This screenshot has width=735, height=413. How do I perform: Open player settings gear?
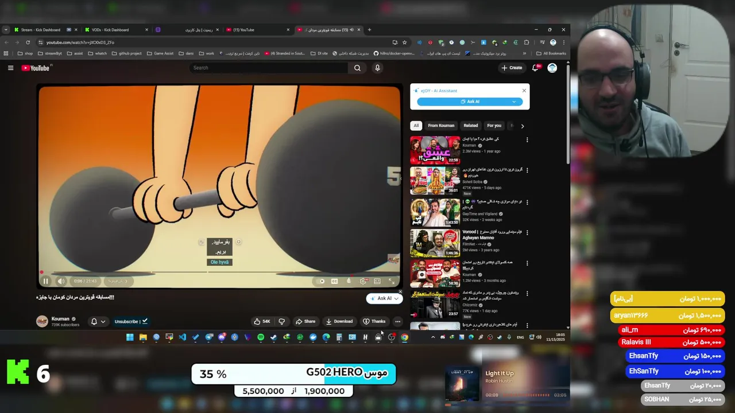pos(363,281)
